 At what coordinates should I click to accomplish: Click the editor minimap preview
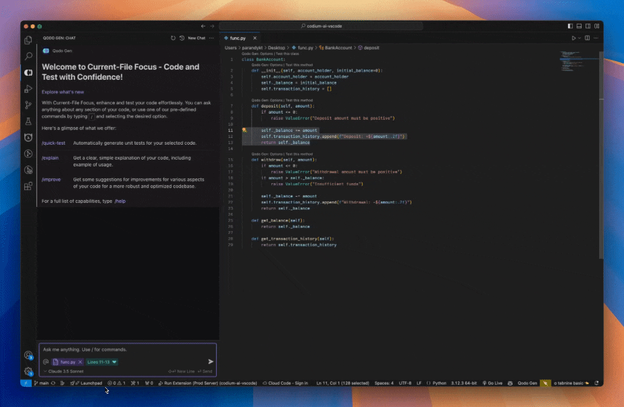click(579, 61)
